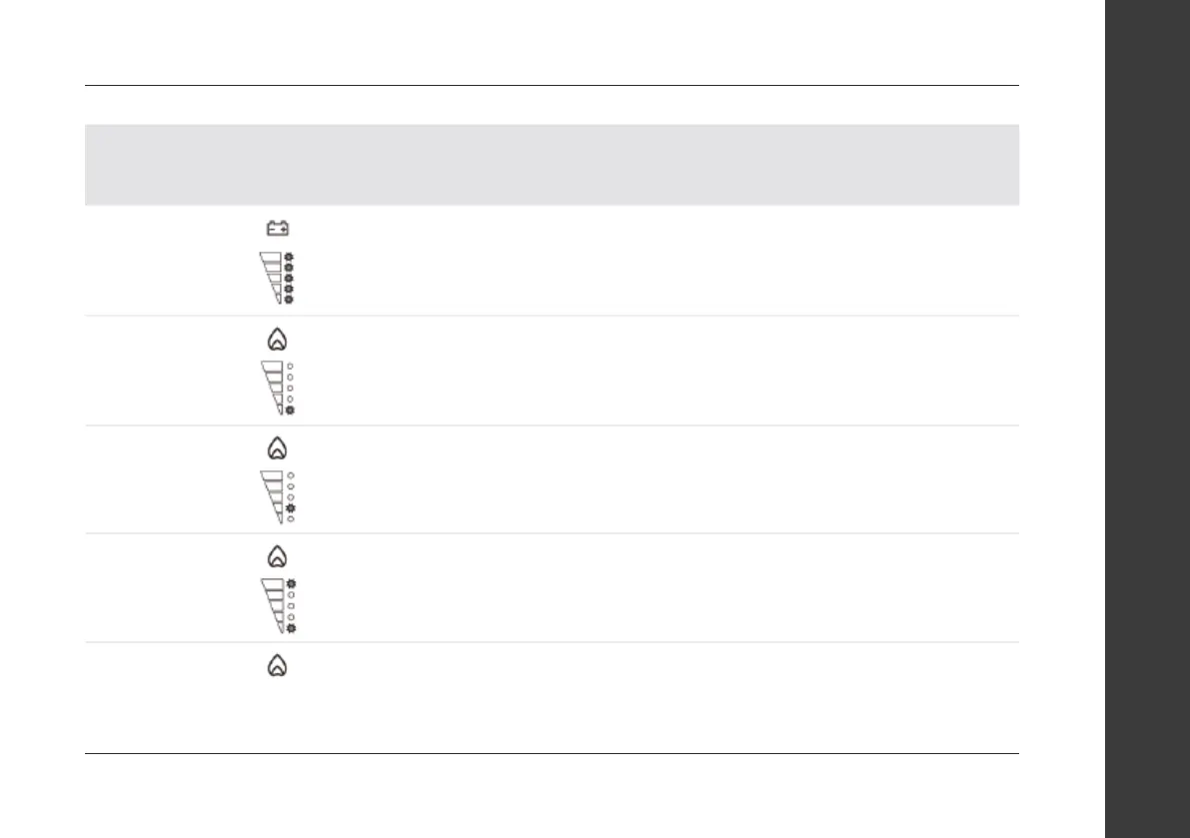Click the single lit bottom LED under the first flame
The image size is (1190, 838).
point(290,410)
